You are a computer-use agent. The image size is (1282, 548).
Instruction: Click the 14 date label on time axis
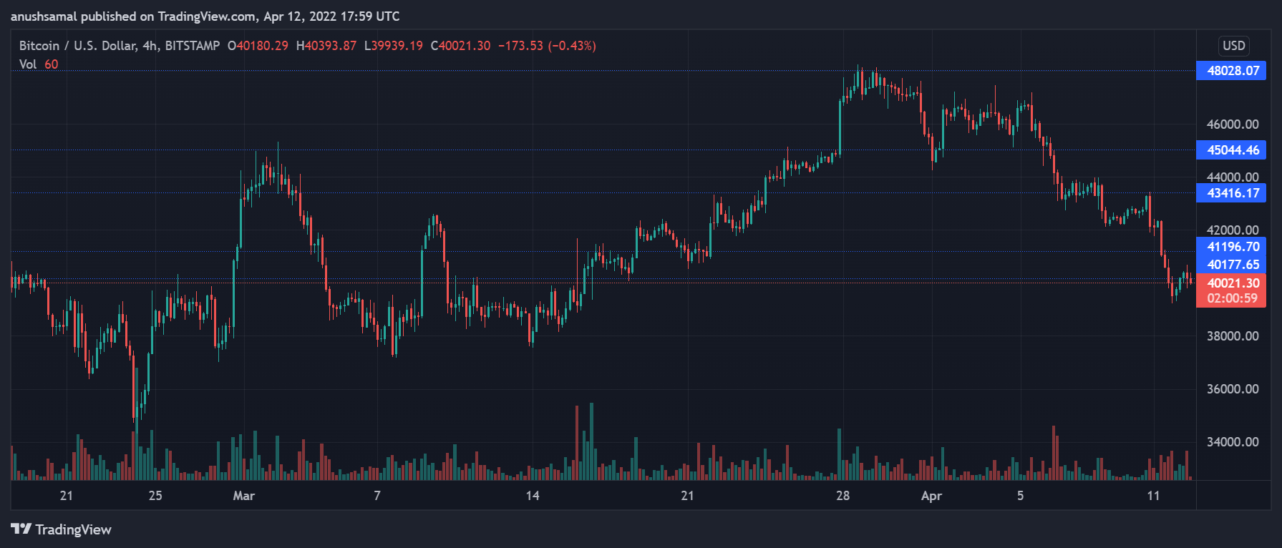click(x=533, y=496)
